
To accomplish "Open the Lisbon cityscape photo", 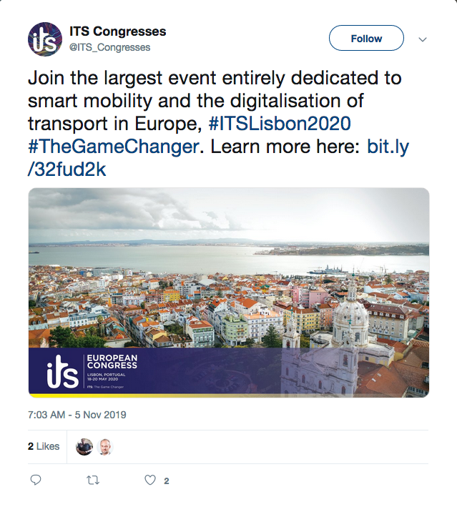I will pos(229,272).
